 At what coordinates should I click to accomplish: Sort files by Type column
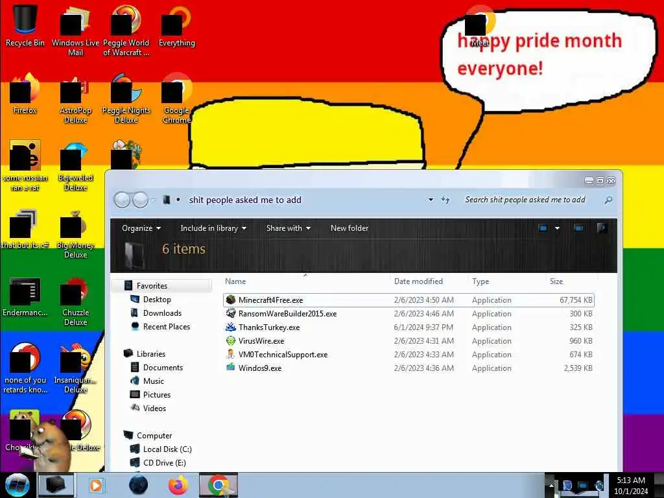coord(480,281)
